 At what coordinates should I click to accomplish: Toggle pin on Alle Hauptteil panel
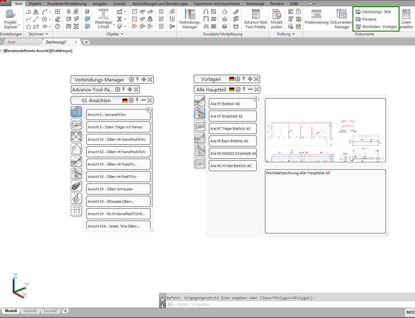[244, 89]
